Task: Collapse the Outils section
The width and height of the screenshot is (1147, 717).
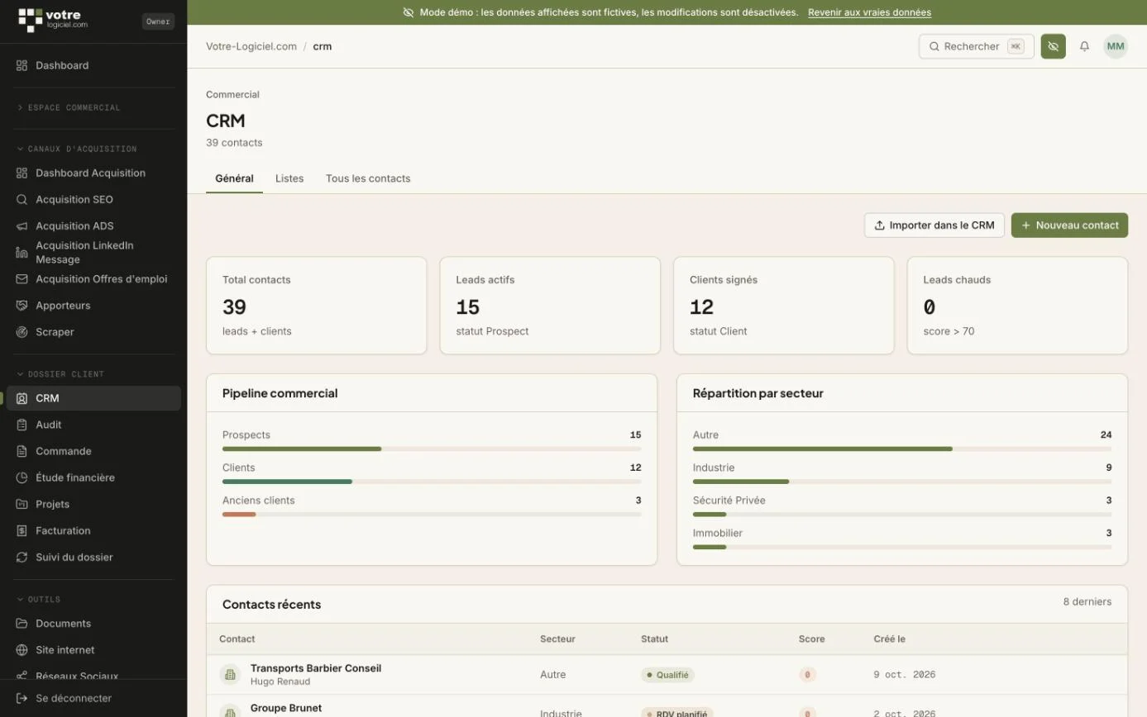Action: (x=39, y=599)
